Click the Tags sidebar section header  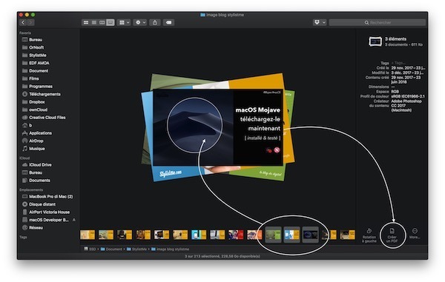point(23,238)
